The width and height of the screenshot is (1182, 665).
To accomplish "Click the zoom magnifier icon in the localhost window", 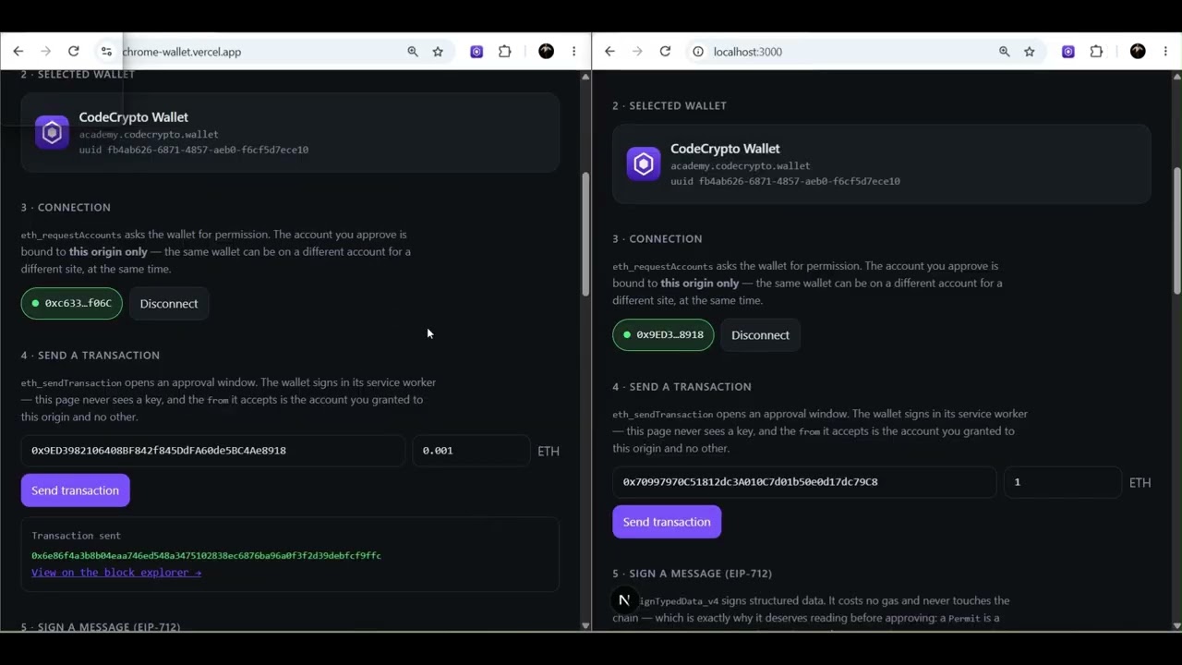I will 1005,52.
